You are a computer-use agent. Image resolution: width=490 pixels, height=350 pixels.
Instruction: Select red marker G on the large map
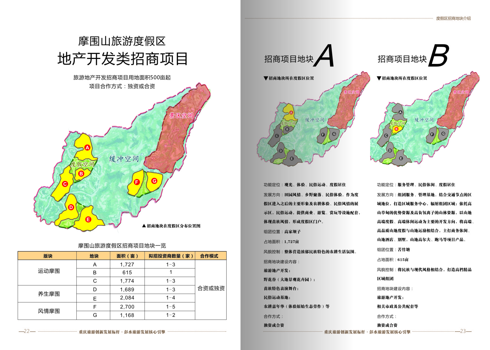[x=154, y=181]
